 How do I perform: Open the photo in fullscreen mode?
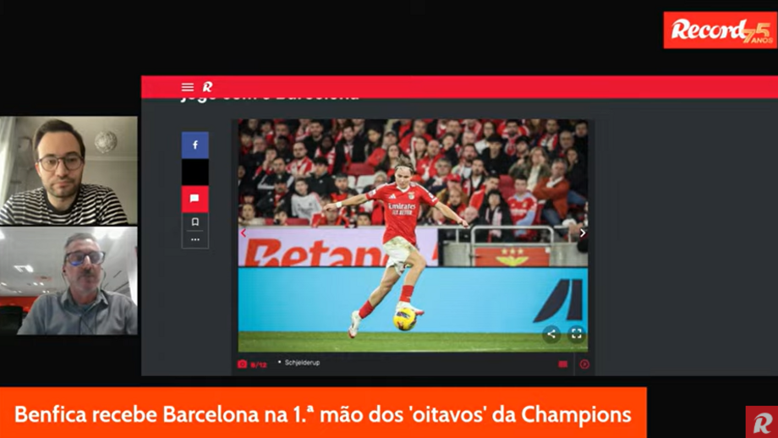click(x=576, y=334)
